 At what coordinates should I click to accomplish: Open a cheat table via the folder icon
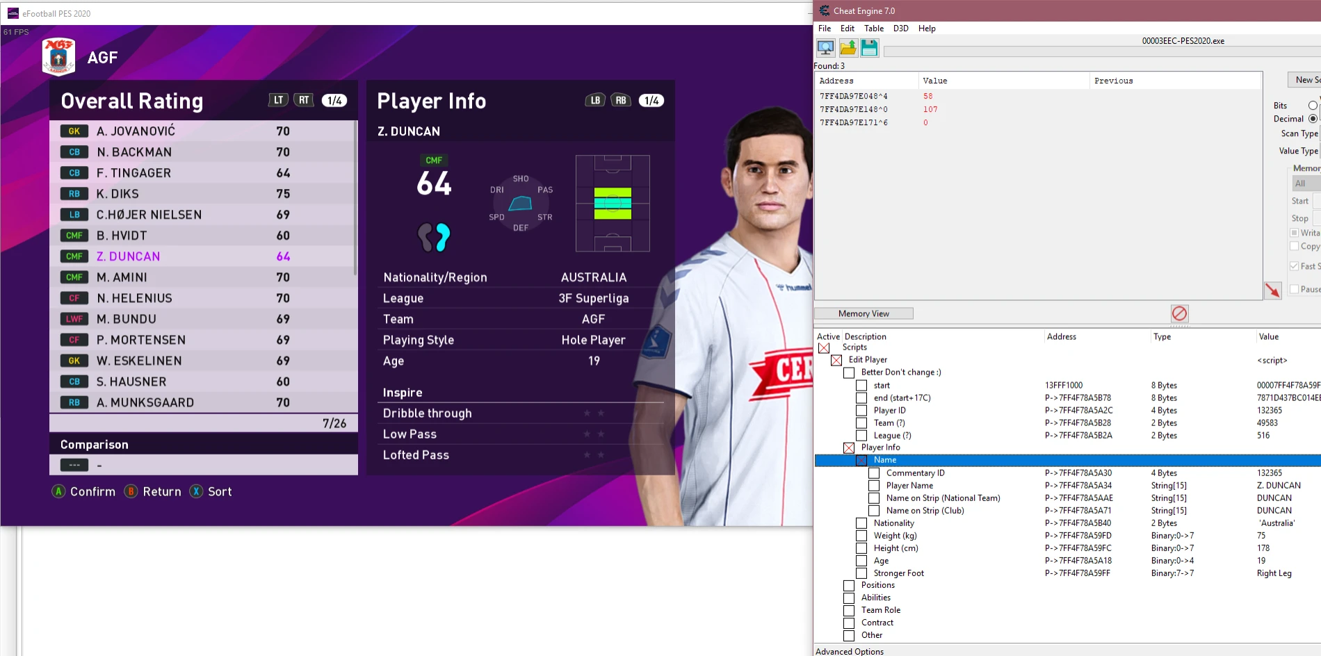(848, 47)
